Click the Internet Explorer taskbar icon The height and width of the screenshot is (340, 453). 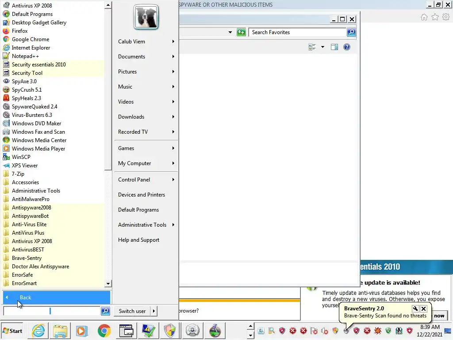pos(38,330)
